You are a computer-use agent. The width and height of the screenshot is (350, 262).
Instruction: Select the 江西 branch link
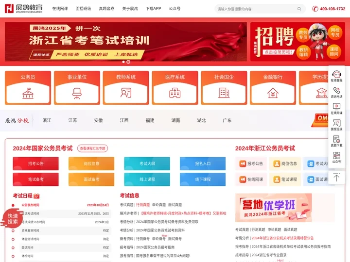[124, 120]
